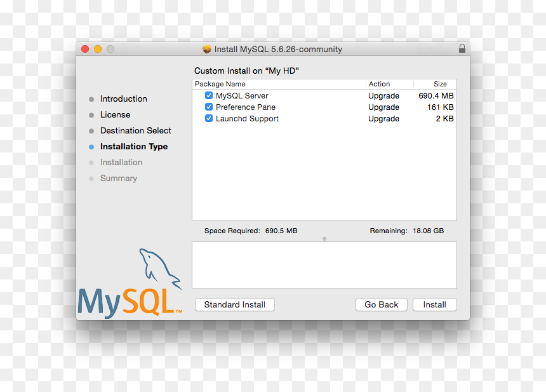Select the License step in the sidebar
The height and width of the screenshot is (392, 546).
[x=116, y=114]
